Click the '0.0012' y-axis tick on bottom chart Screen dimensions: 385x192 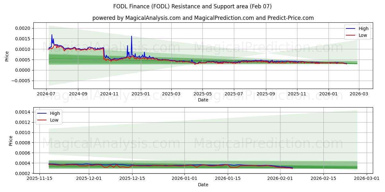(23, 122)
